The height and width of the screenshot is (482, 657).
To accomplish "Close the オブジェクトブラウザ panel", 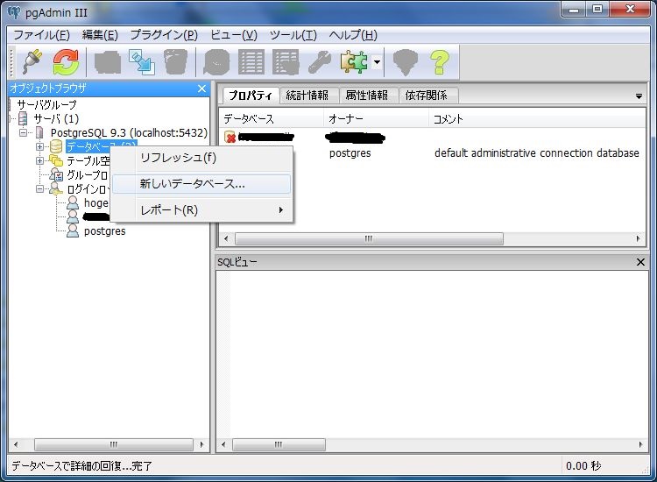I will (201, 89).
